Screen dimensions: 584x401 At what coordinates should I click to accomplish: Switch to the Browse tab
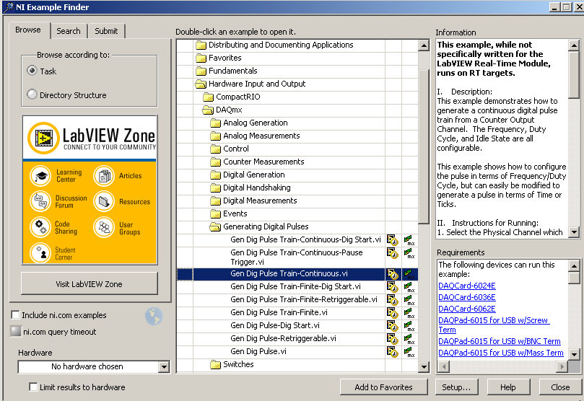click(28, 30)
